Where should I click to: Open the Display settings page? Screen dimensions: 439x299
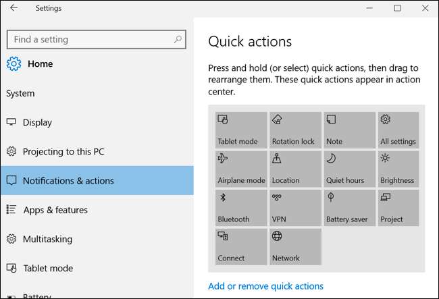point(37,122)
